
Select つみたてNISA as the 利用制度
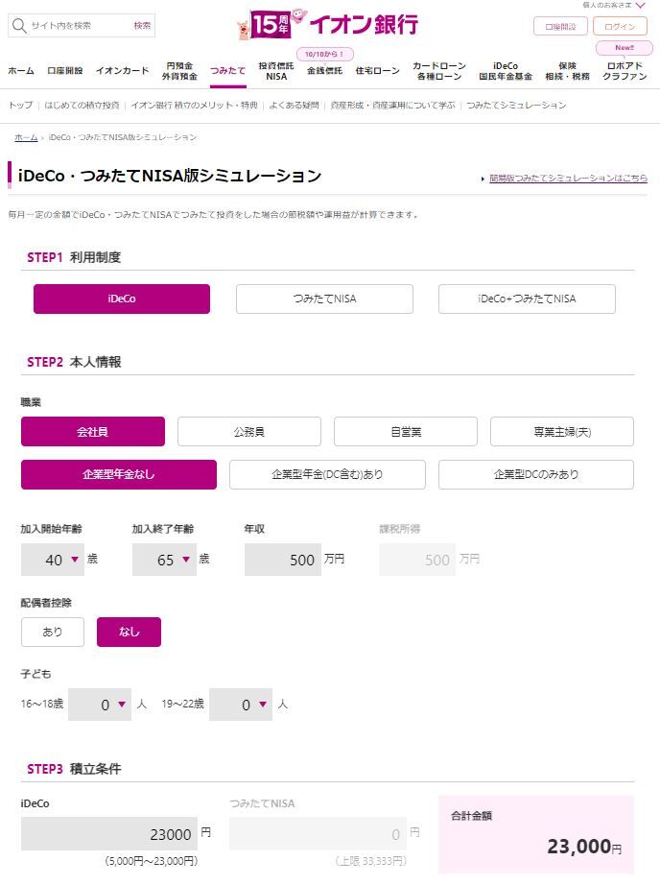click(324, 299)
